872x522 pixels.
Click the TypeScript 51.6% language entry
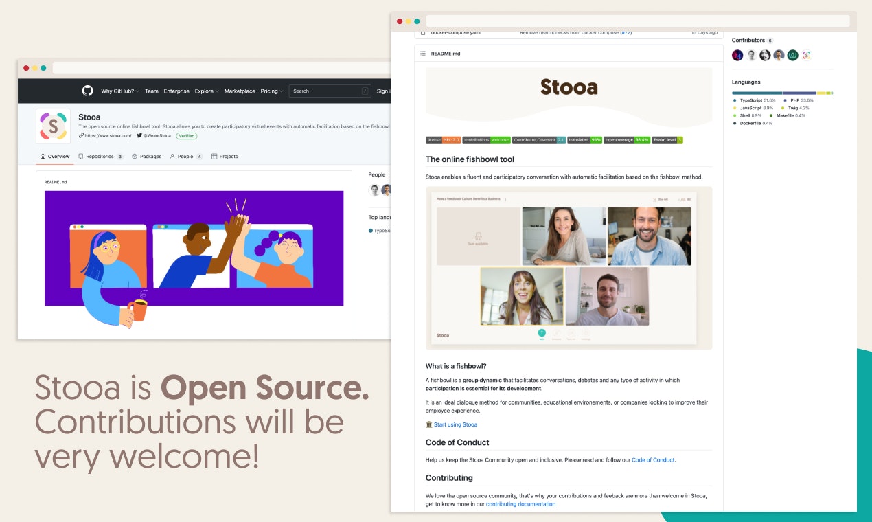[x=754, y=100]
